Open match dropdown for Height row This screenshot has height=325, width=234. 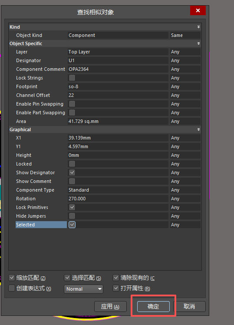click(185, 155)
